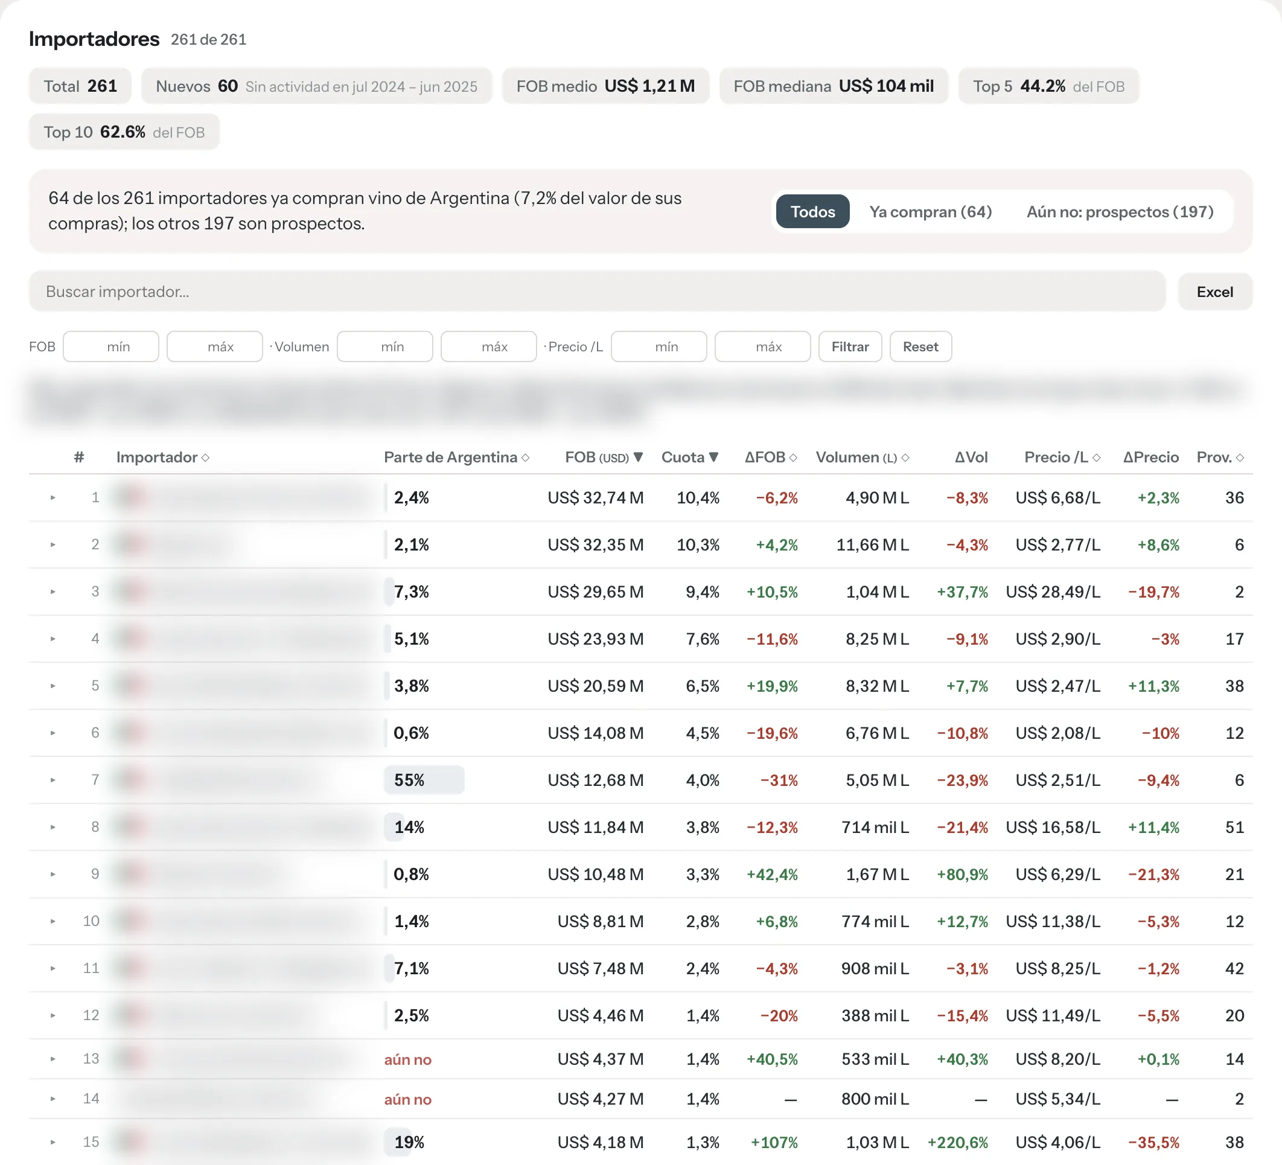Sort by Parte de Argentina diamond icon
1282x1165 pixels.
pyautogui.click(x=525, y=458)
